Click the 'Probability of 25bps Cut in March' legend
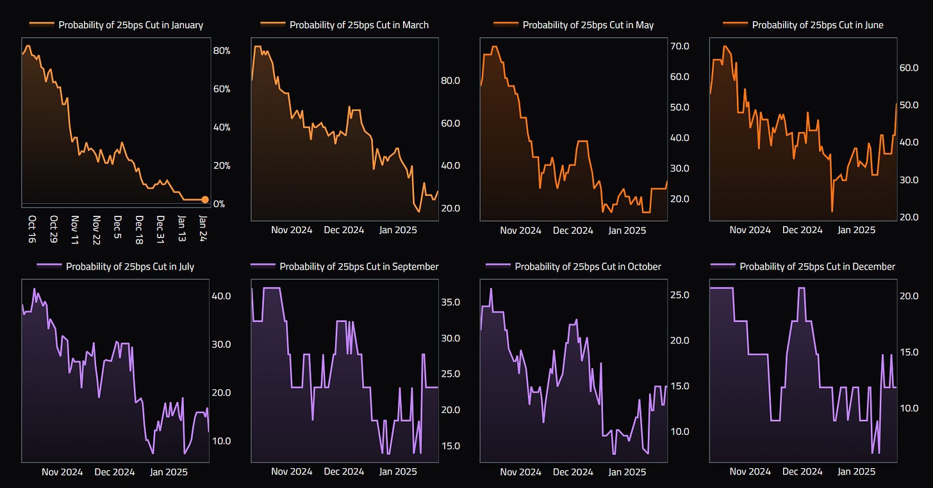Screen dimensions: 933x488 click(x=345, y=25)
